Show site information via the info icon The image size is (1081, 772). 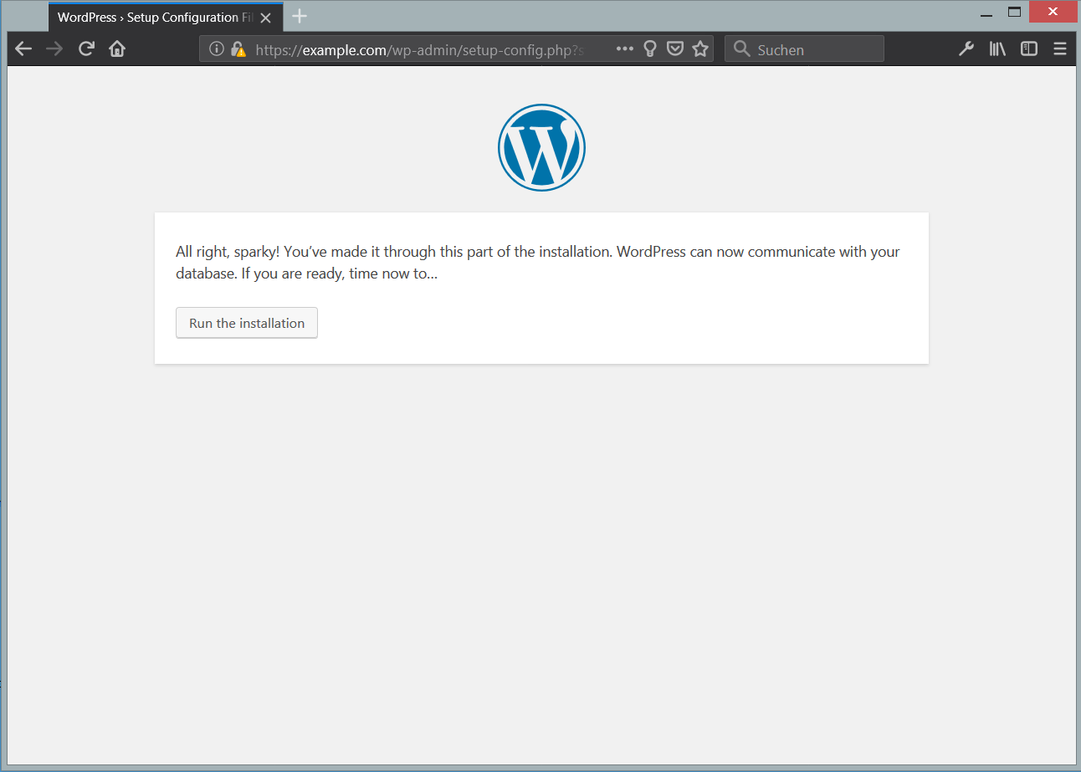[x=217, y=49]
